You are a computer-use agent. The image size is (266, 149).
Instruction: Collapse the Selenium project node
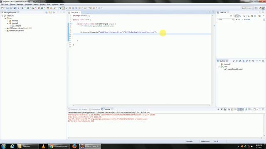click(x=2, y=16)
